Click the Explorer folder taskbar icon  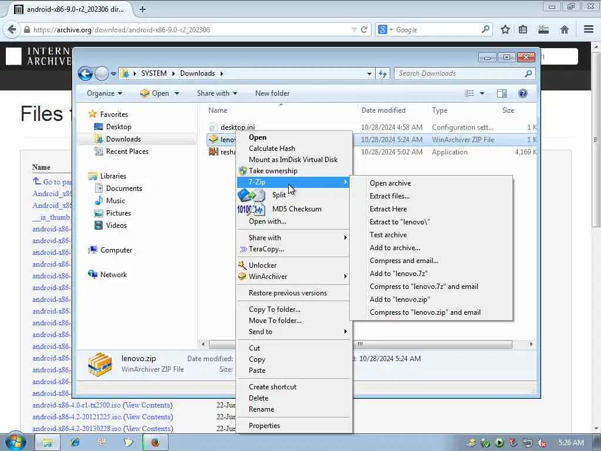[47, 442]
